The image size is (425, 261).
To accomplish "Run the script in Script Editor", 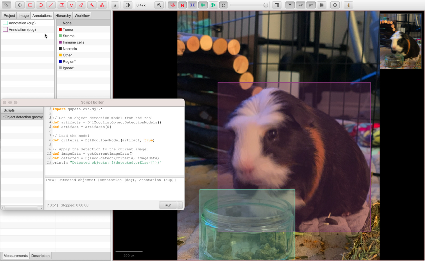I will point(168,205).
